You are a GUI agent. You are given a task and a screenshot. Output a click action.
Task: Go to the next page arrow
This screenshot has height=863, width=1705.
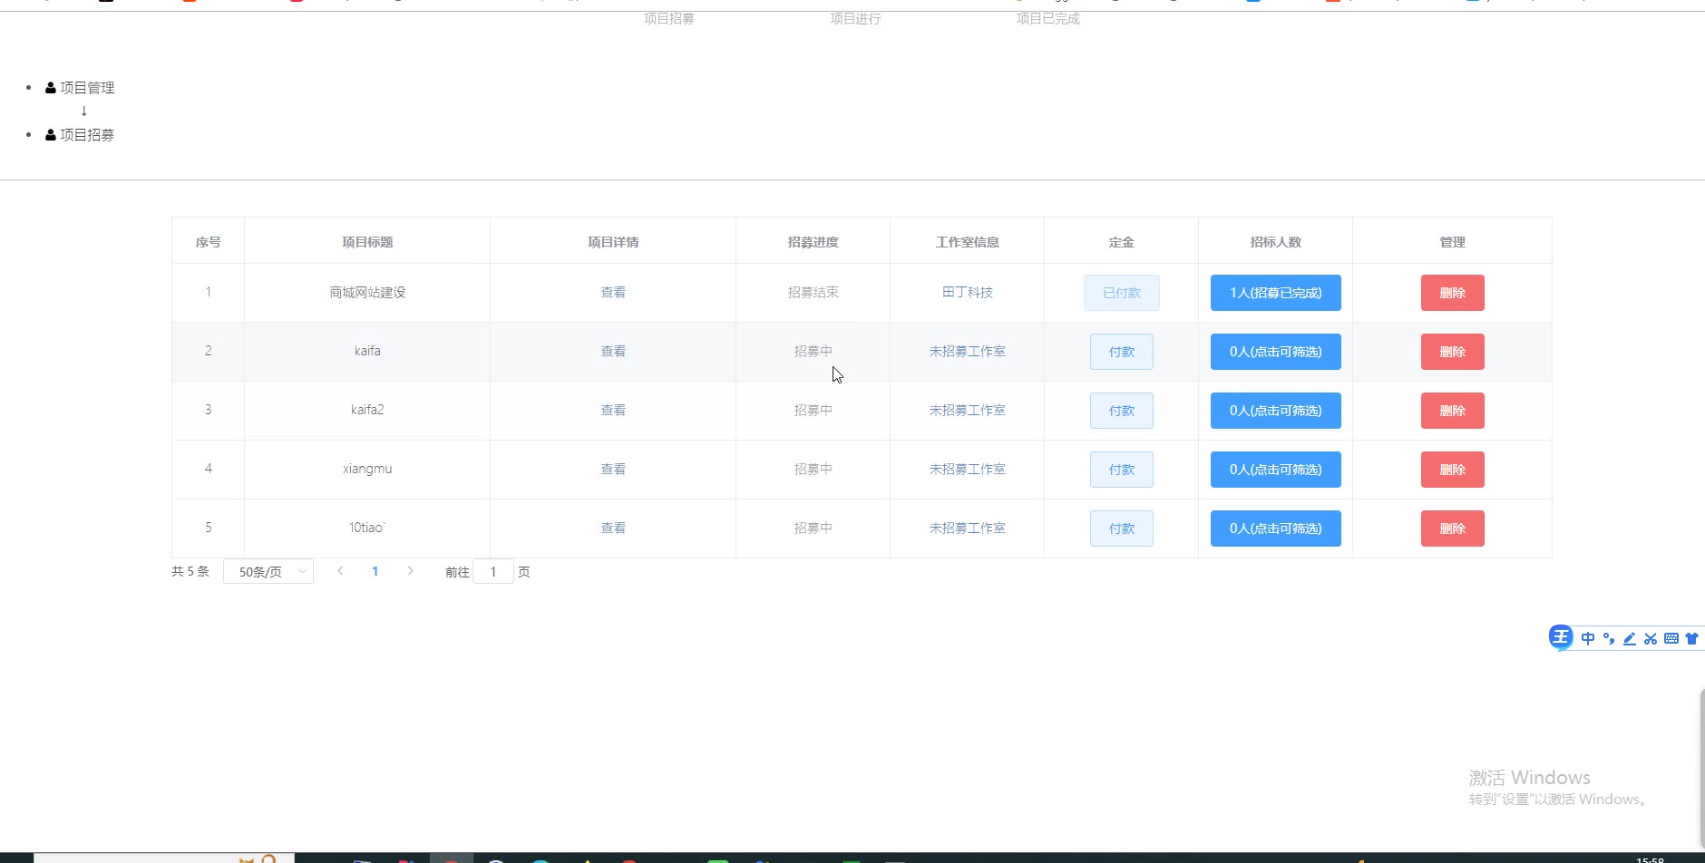click(x=410, y=571)
